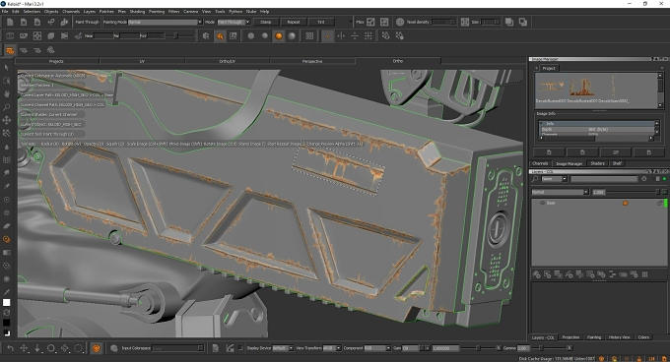Click the checkered UV grid display icon
670x362 pixels.
point(234,36)
